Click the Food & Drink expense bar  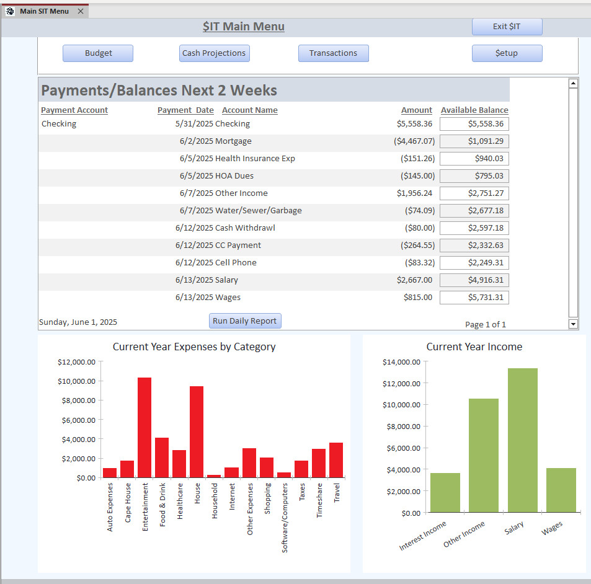tap(162, 458)
